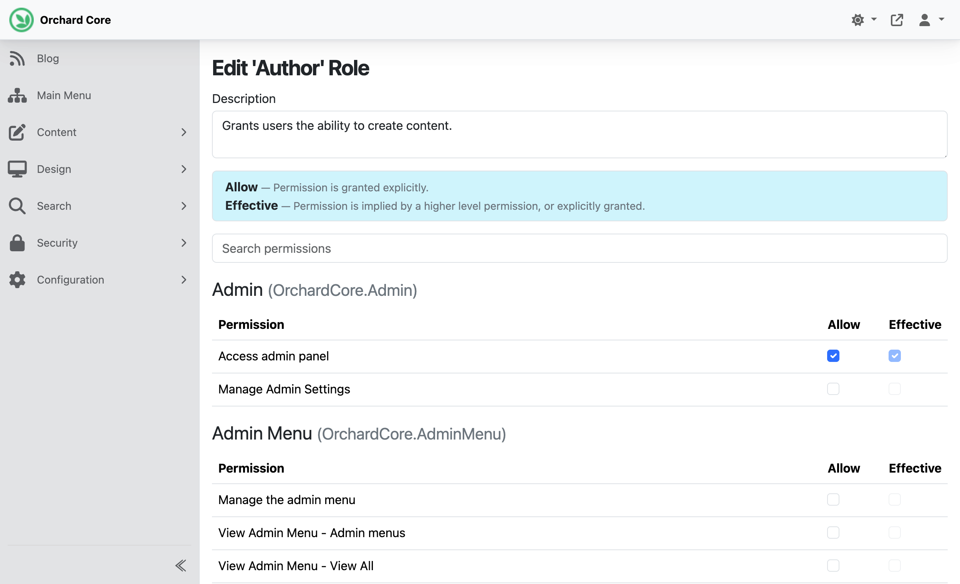The height and width of the screenshot is (584, 960).
Task: Expand the Content menu chevron
Action: (184, 132)
